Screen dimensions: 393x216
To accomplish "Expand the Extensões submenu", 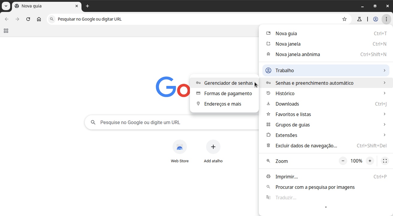I will click(x=326, y=135).
